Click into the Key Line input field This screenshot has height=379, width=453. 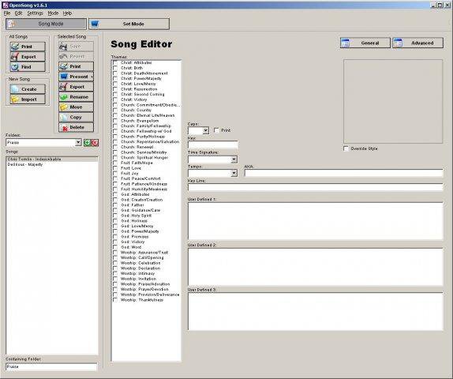[x=315, y=187]
